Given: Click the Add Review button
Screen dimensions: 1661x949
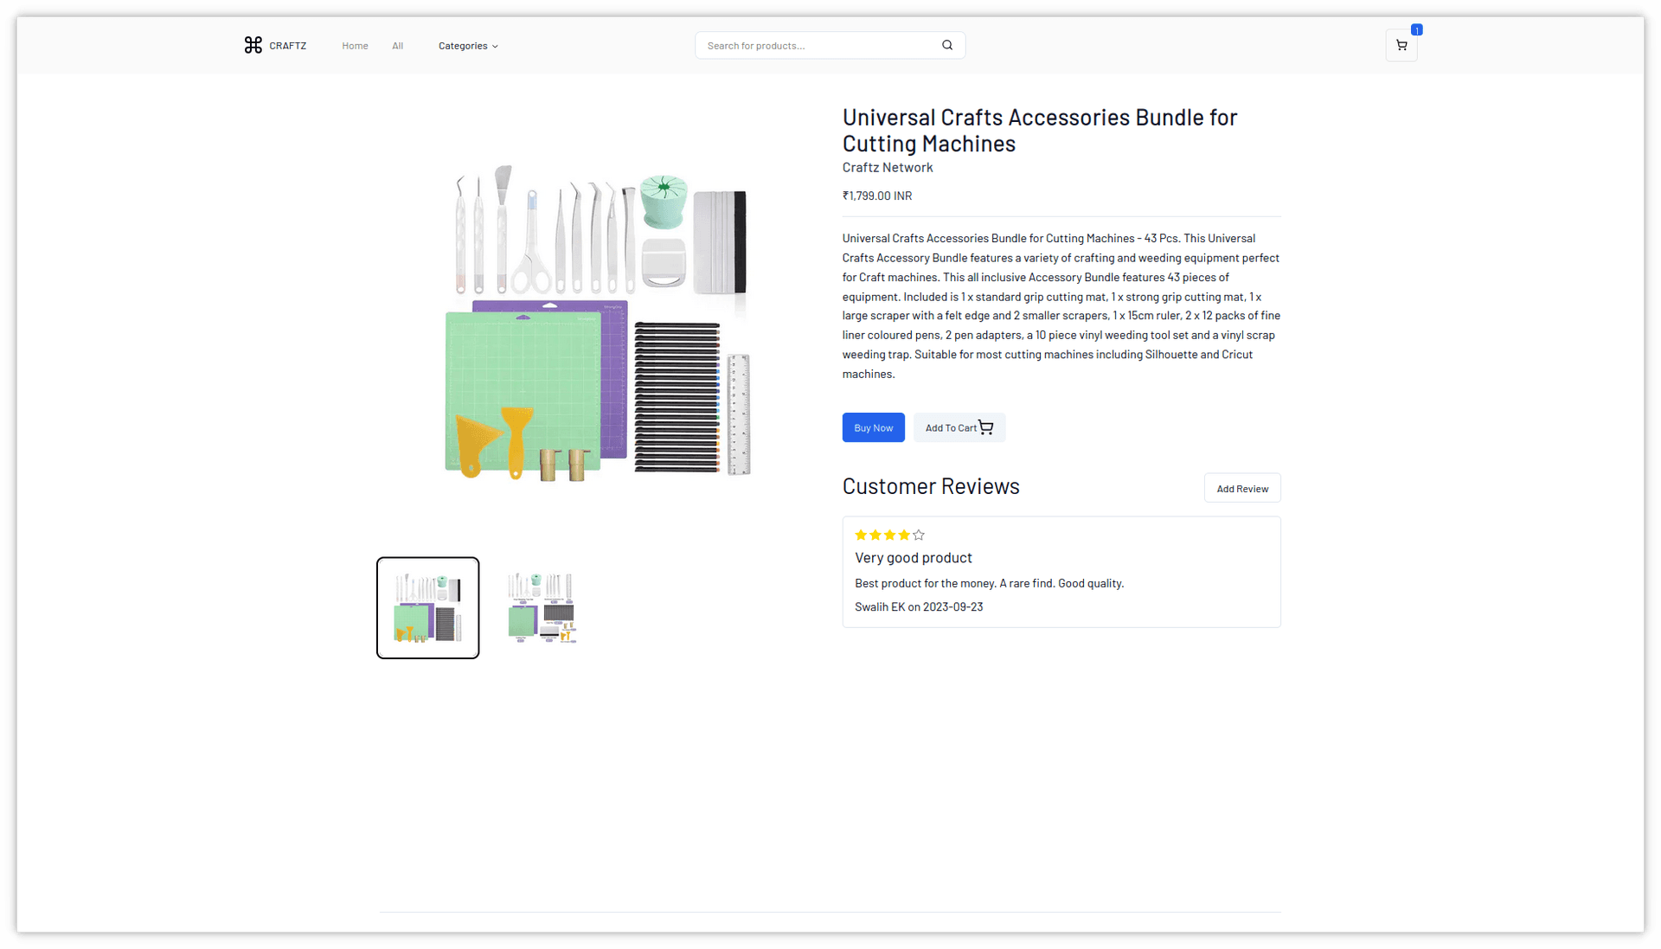Looking at the screenshot, I should (1241, 489).
